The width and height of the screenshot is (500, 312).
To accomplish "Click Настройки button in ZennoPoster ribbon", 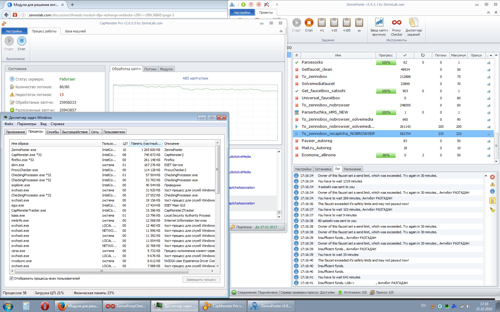I will [x=242, y=12].
